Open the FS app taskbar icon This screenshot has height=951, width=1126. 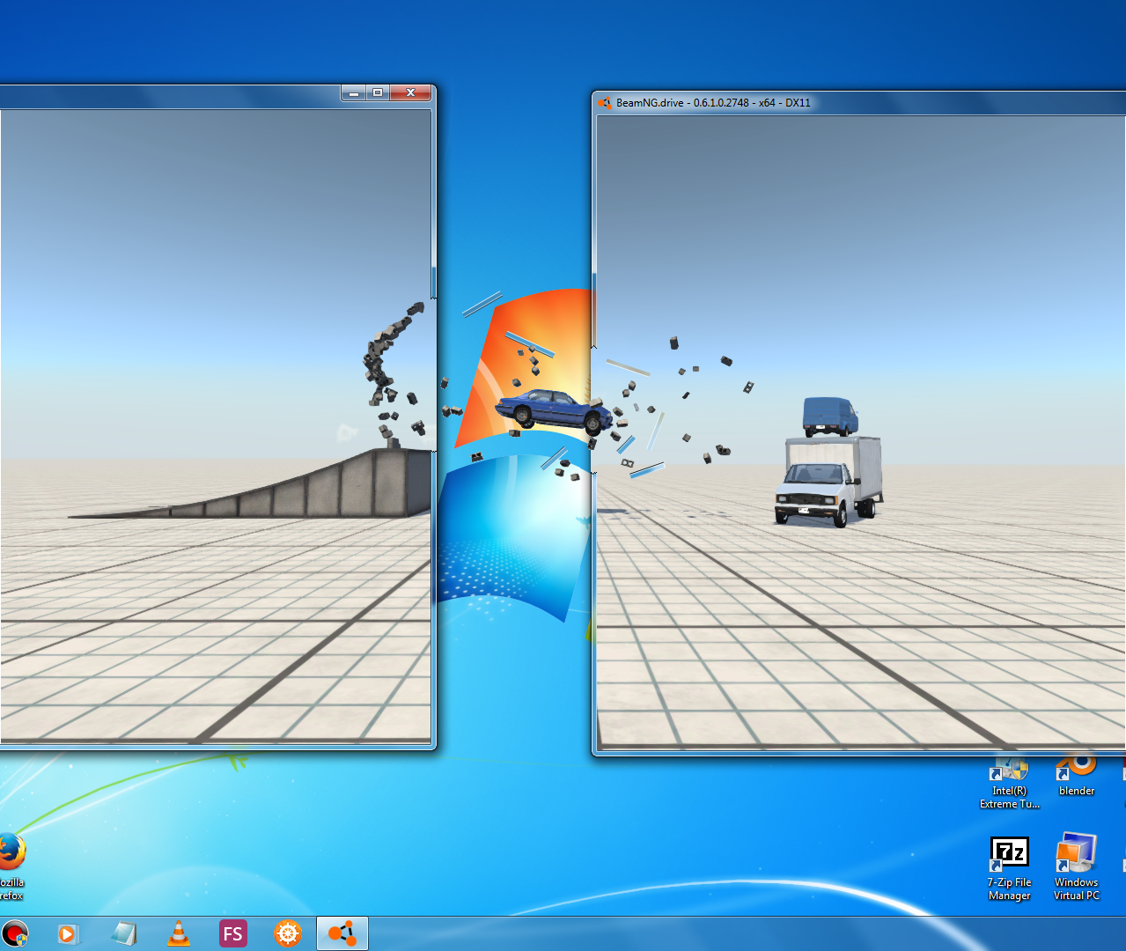pos(233,933)
